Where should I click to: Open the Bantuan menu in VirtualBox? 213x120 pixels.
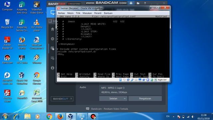click(108, 13)
